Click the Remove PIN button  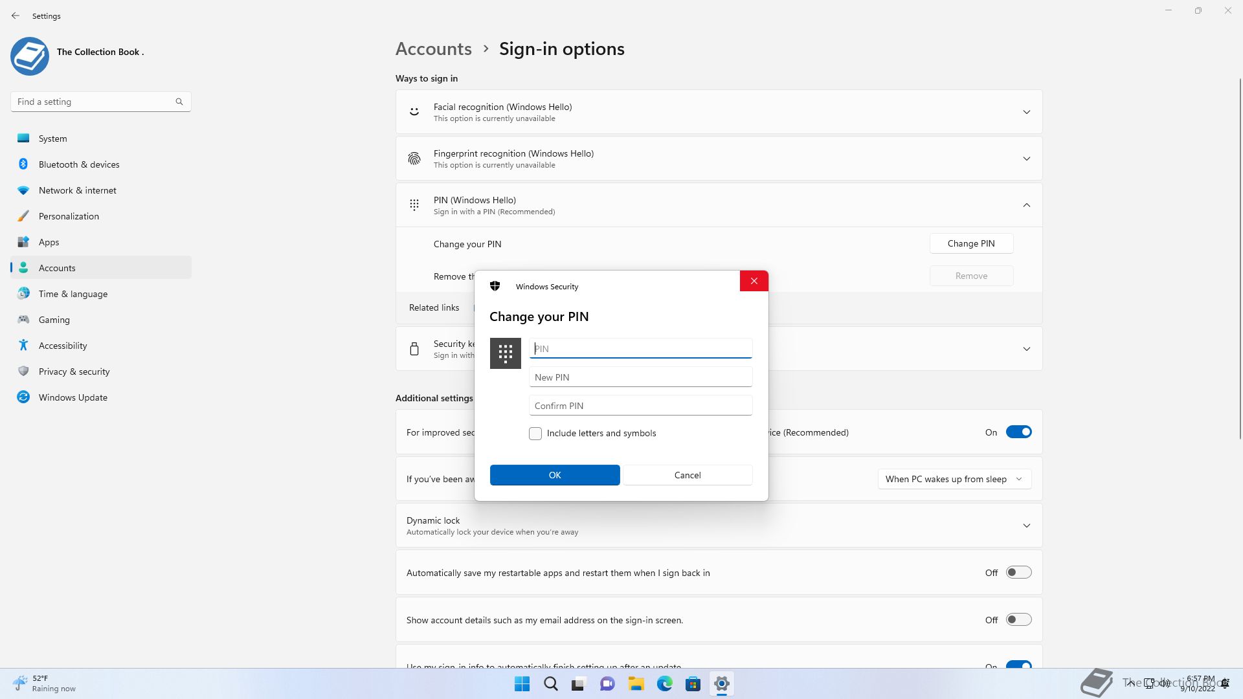(971, 276)
